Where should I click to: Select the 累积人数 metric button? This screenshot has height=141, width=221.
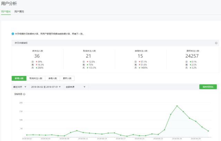point(67,78)
